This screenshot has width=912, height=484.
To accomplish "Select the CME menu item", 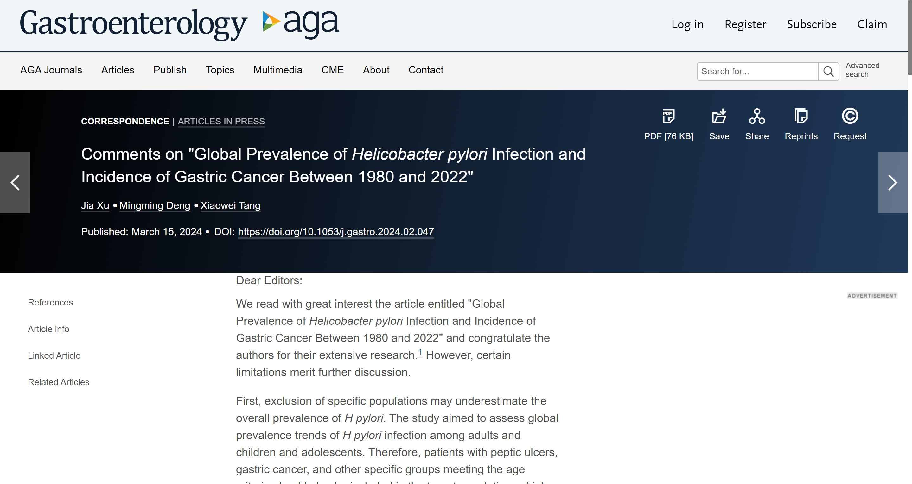I will tap(332, 70).
